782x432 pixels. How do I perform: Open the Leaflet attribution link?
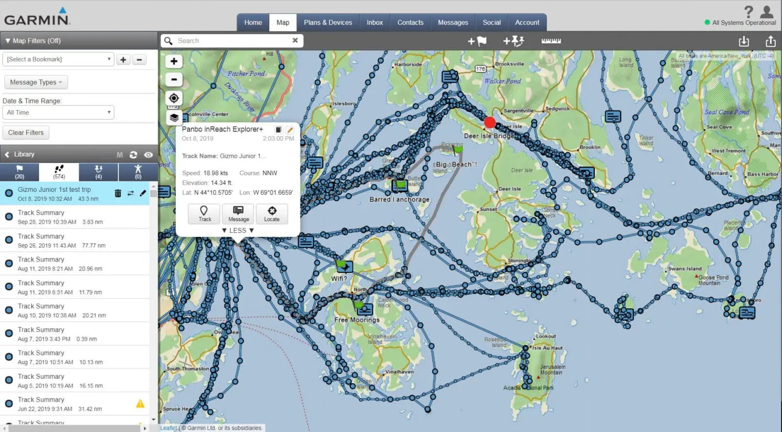tap(169, 428)
